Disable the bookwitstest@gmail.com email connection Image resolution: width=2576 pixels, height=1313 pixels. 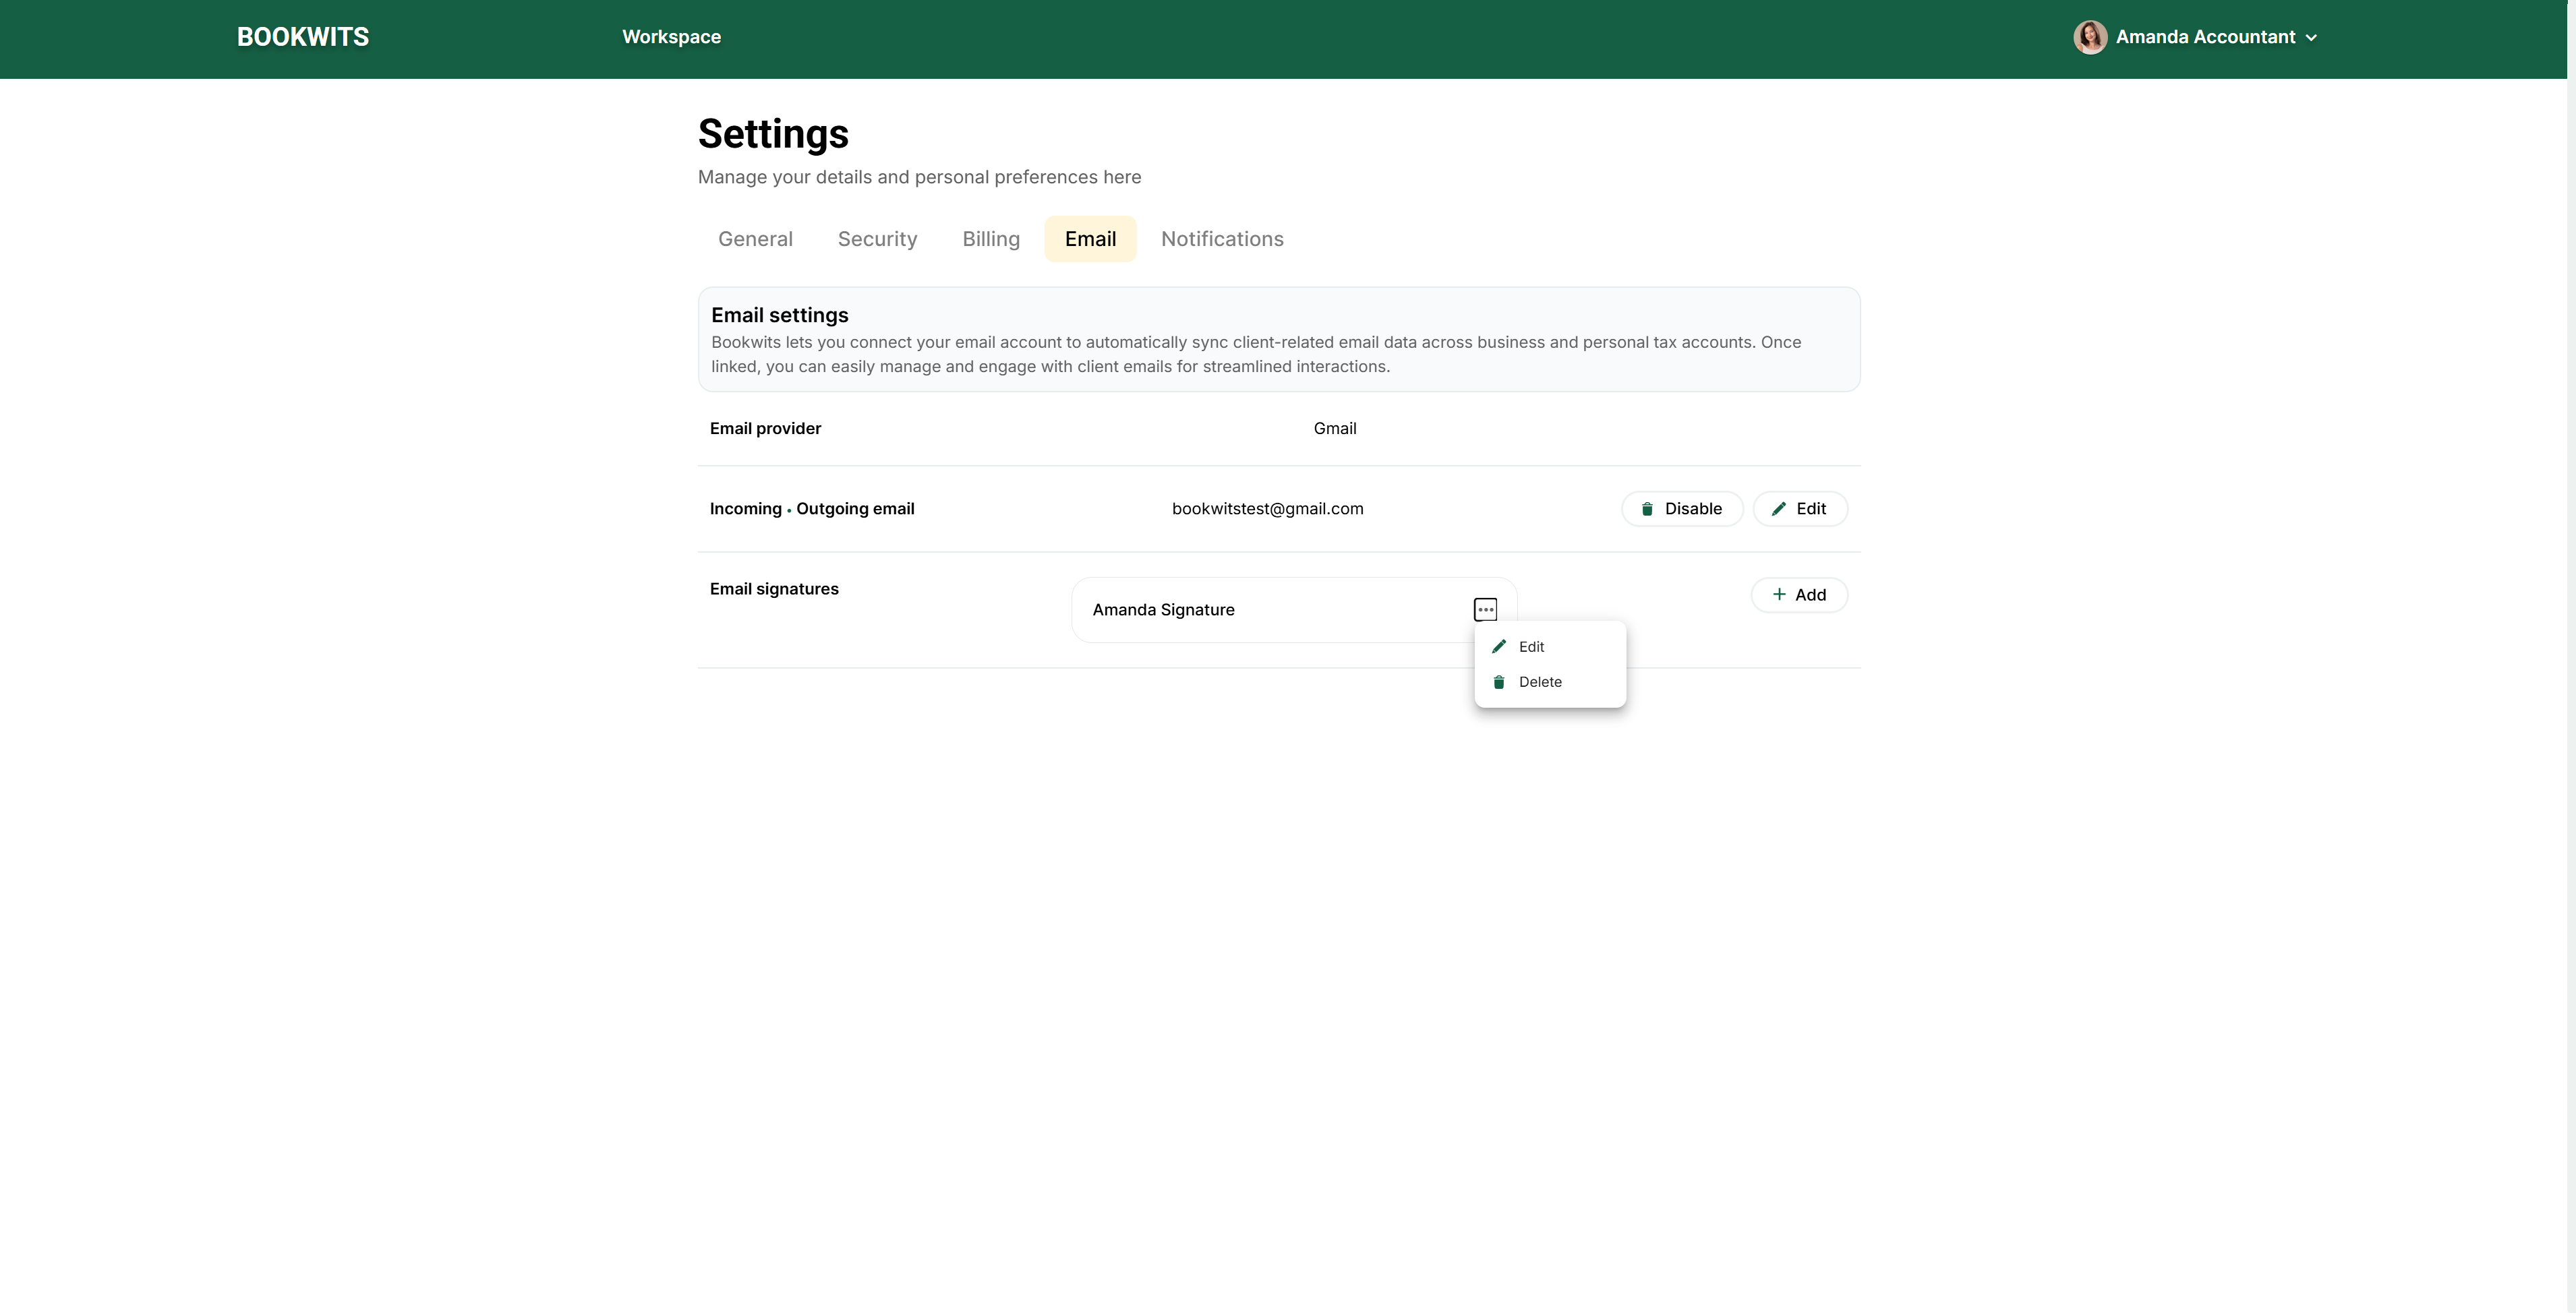tap(1682, 509)
